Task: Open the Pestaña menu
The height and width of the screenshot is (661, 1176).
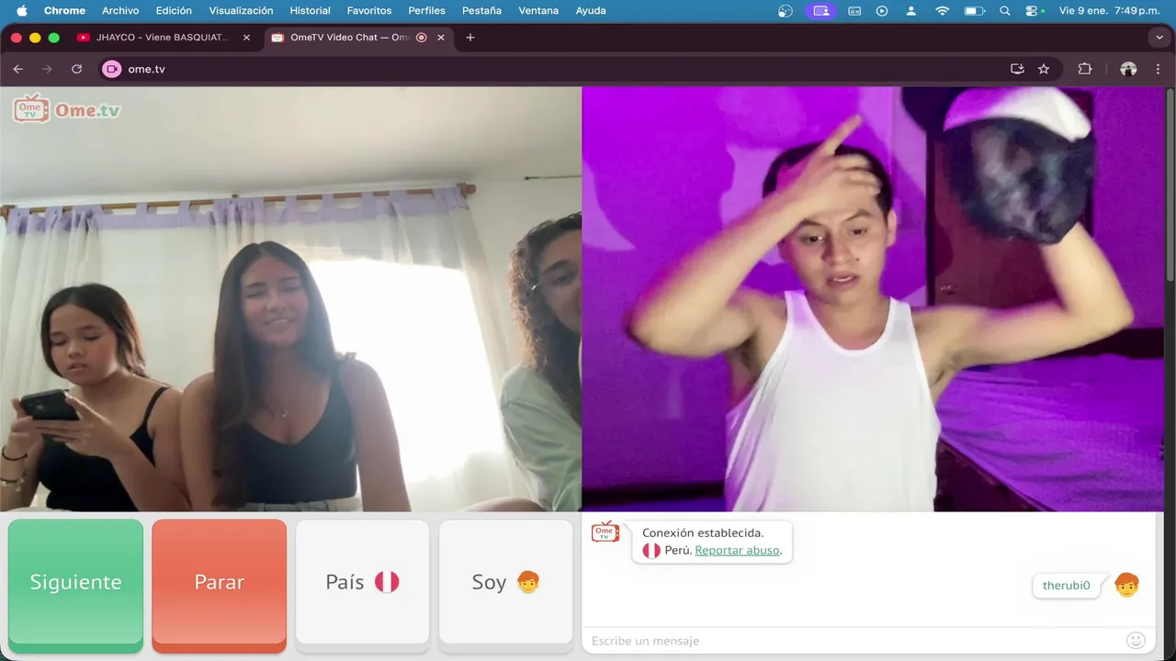Action: point(481,11)
